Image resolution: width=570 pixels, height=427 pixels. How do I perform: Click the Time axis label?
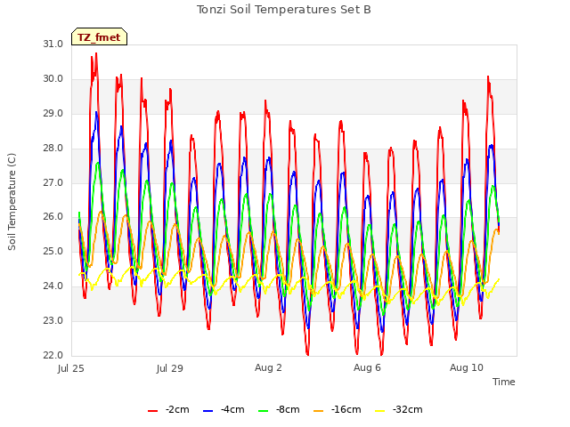pyautogui.click(x=504, y=382)
